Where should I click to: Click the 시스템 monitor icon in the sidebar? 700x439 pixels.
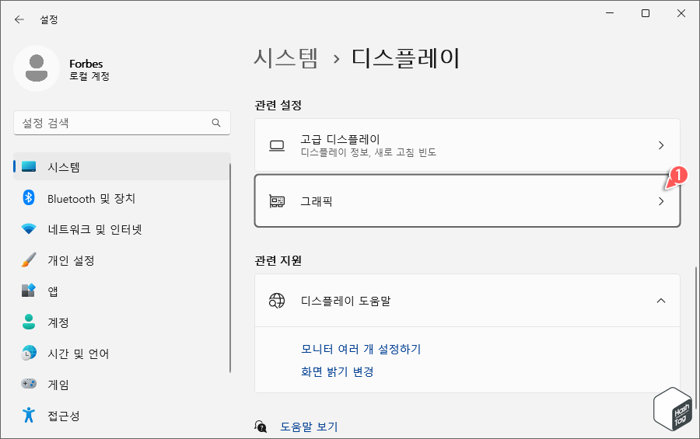pos(29,166)
